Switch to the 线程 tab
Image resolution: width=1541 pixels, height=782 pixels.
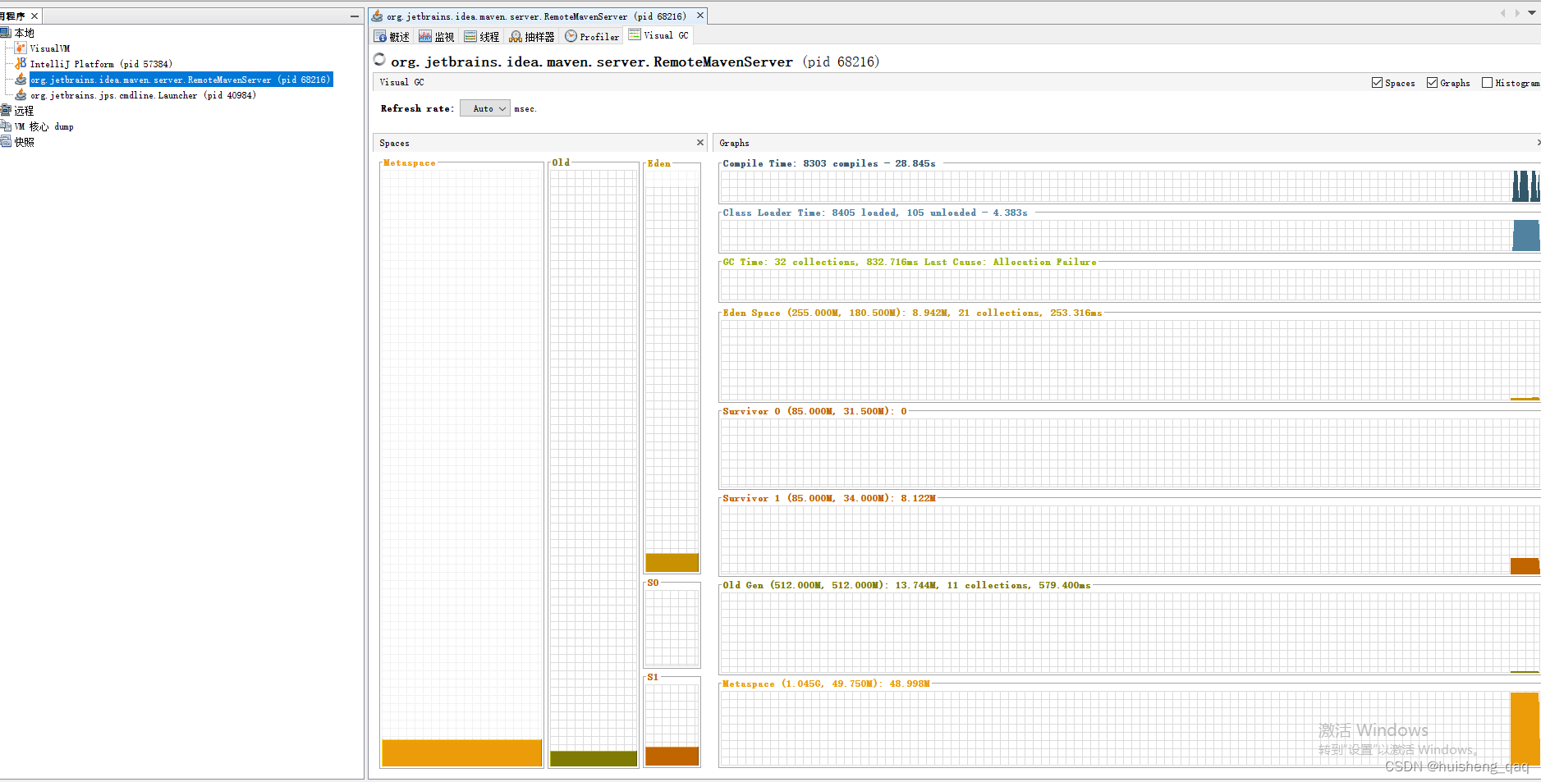point(482,36)
